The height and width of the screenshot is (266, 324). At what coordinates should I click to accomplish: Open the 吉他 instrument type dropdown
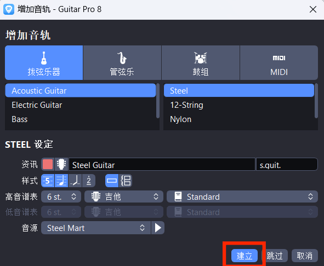coord(124,196)
